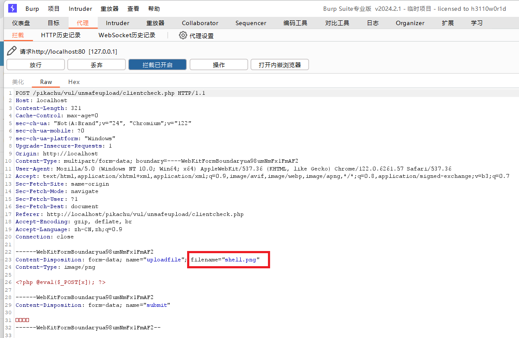This screenshot has height=338, width=519.
Task: Click the sec-ch-ua-platform header line
Action: [x=65, y=138]
